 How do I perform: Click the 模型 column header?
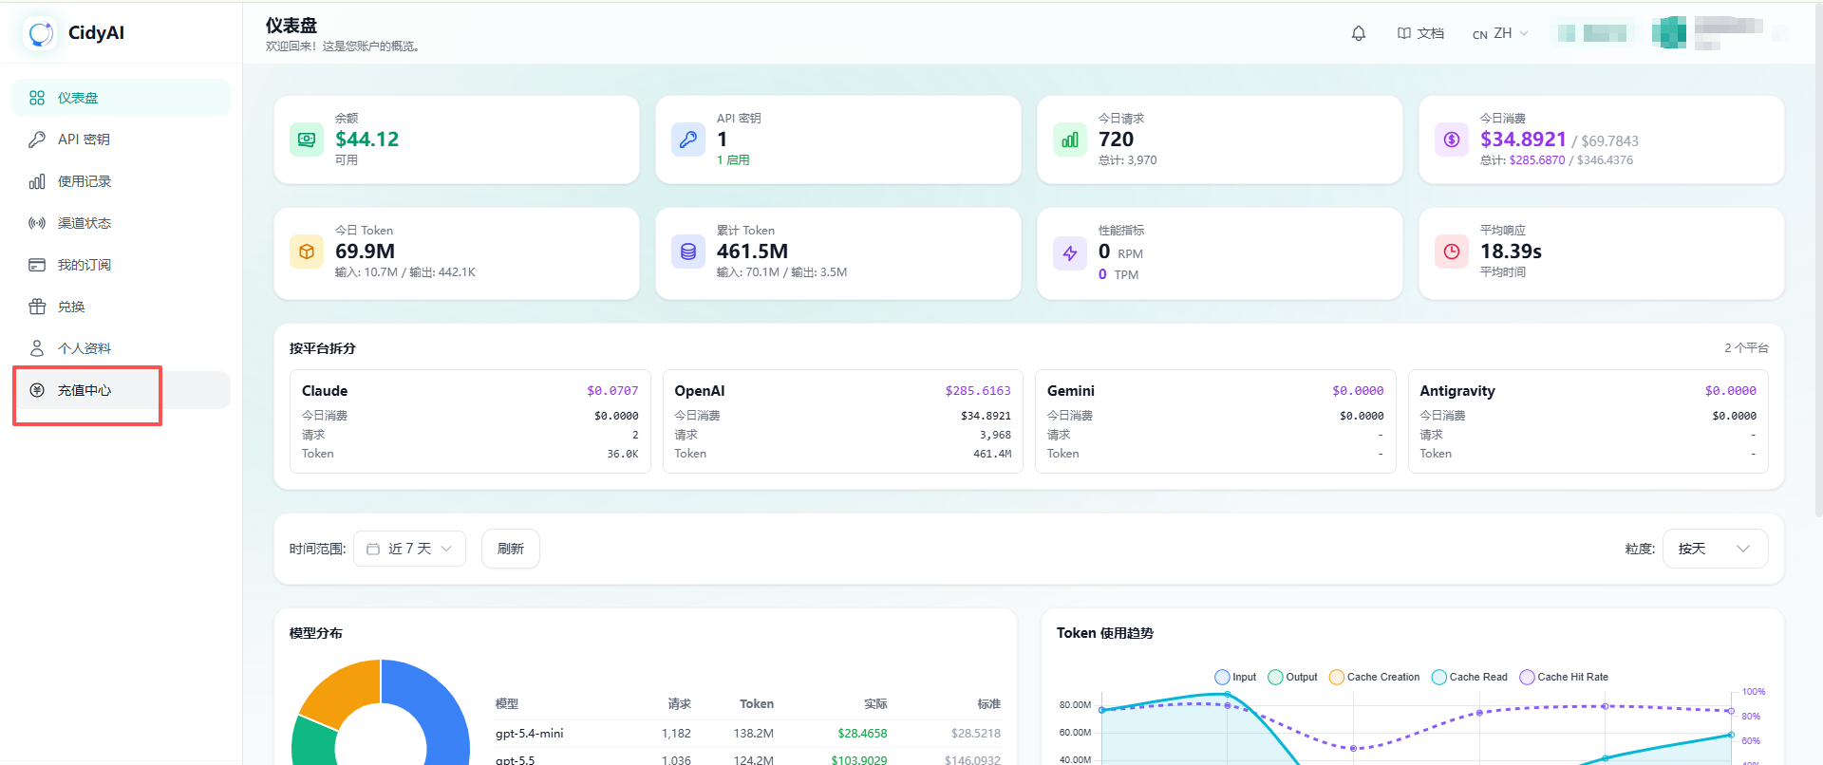[x=507, y=704]
